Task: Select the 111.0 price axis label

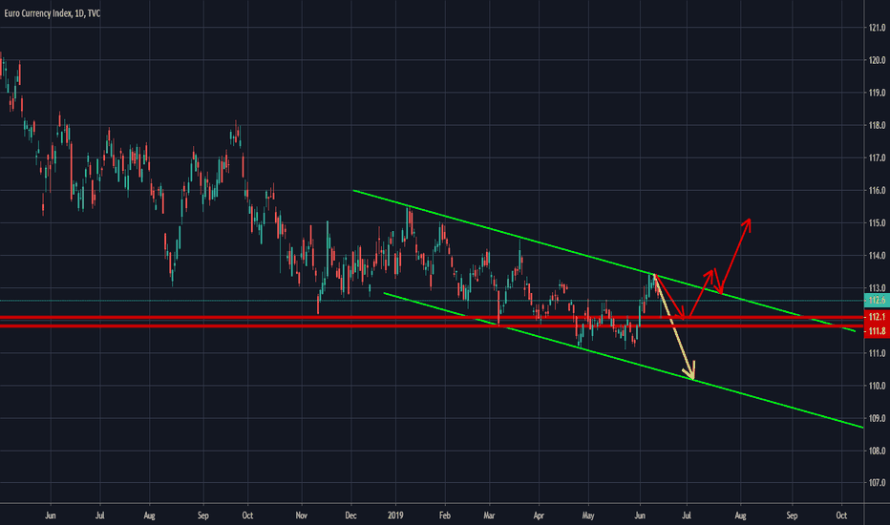Action: (x=877, y=353)
